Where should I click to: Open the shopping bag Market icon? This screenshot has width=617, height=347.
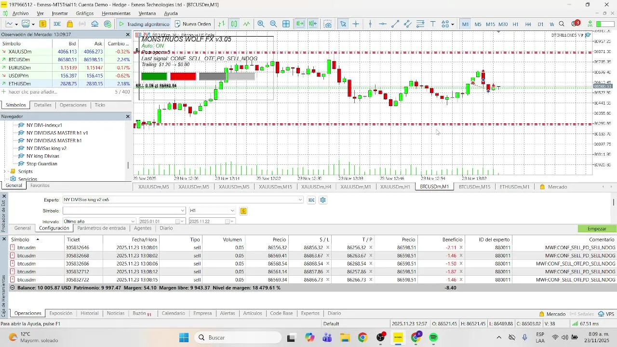(70, 24)
